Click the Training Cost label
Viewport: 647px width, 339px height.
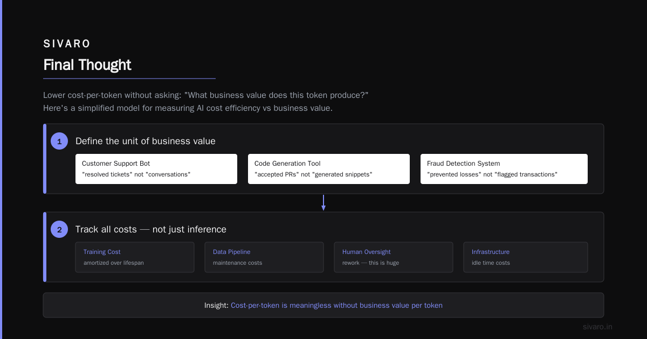(102, 252)
